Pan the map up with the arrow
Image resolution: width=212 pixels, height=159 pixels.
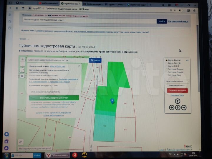coord(178,101)
